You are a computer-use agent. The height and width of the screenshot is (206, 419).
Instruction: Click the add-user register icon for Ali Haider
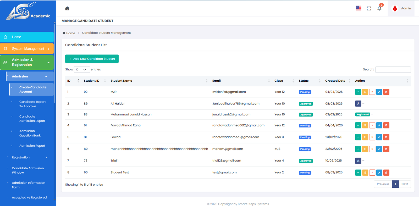click(x=358, y=104)
